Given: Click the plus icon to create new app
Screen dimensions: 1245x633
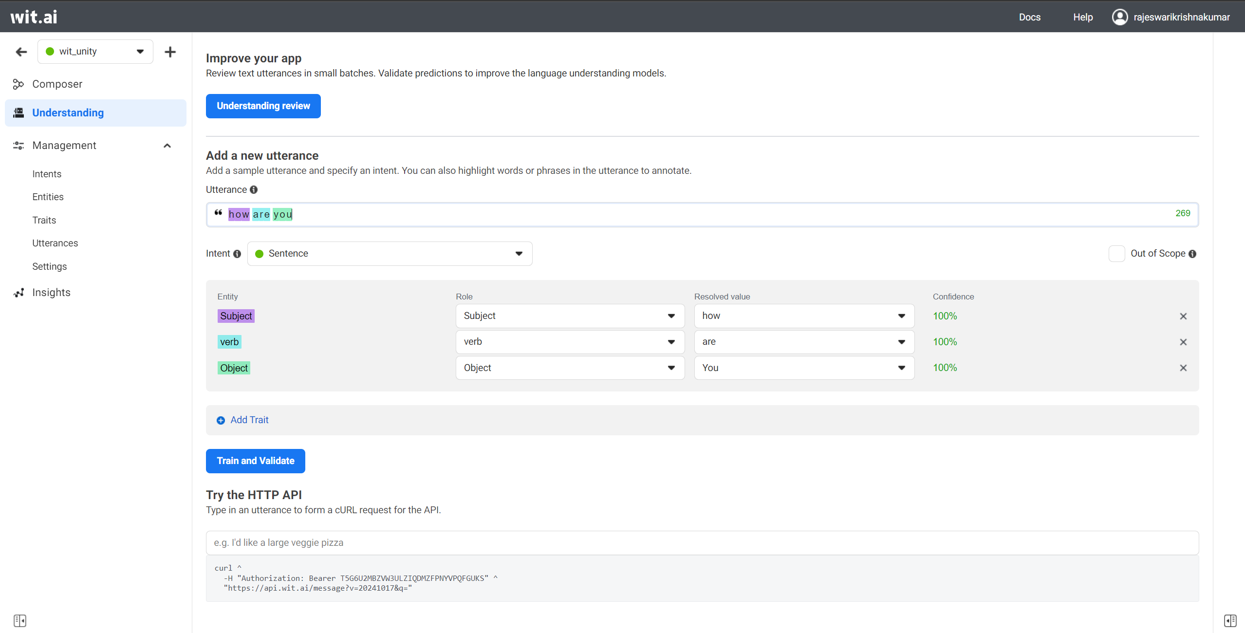Looking at the screenshot, I should [x=170, y=52].
